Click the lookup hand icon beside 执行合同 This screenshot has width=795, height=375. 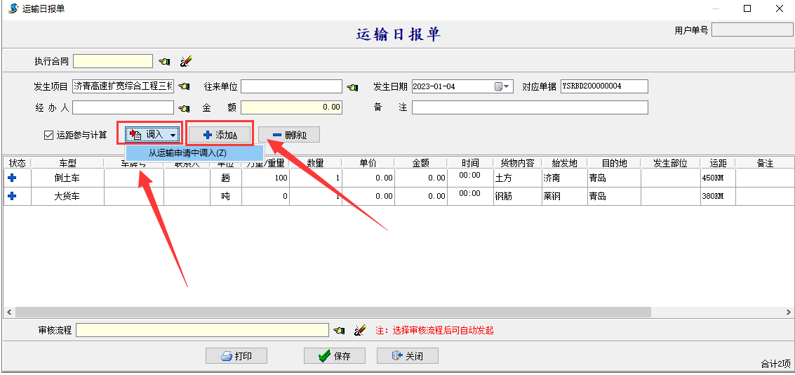pos(164,62)
